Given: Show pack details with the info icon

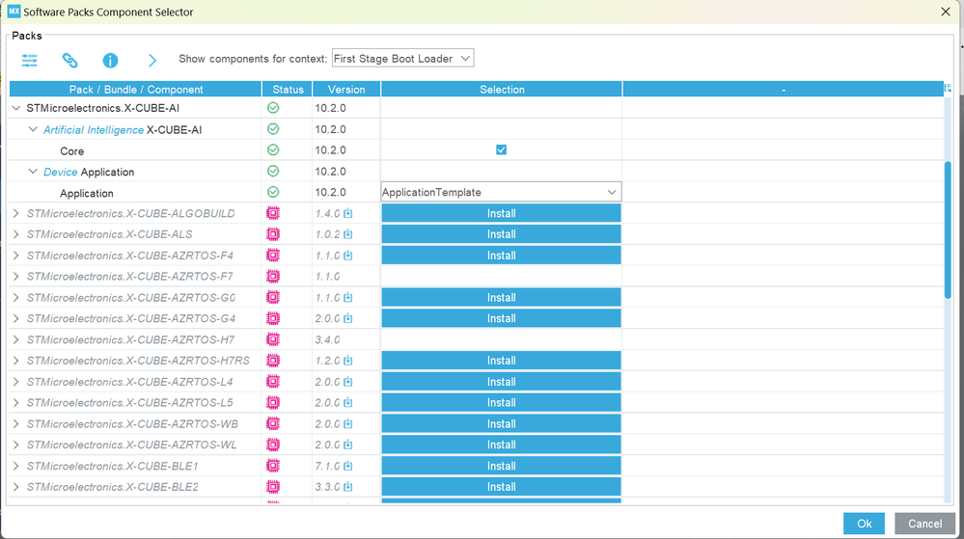Looking at the screenshot, I should point(110,60).
